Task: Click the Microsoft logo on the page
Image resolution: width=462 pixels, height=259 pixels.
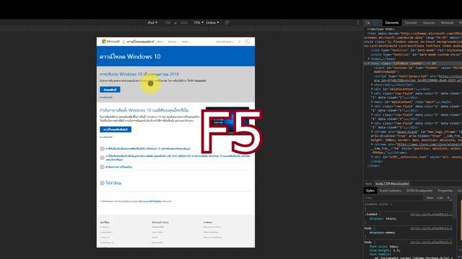Action: point(110,42)
